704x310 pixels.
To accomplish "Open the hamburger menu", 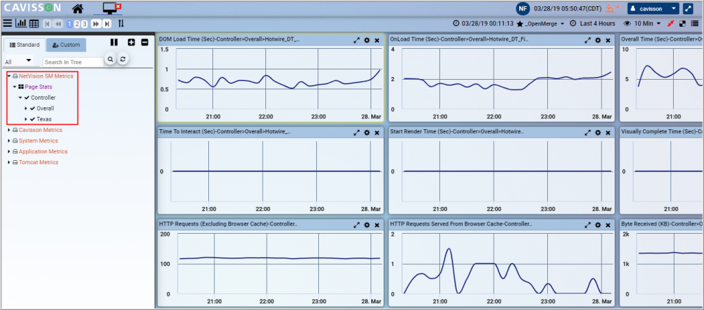I will pyautogui.click(x=7, y=23).
